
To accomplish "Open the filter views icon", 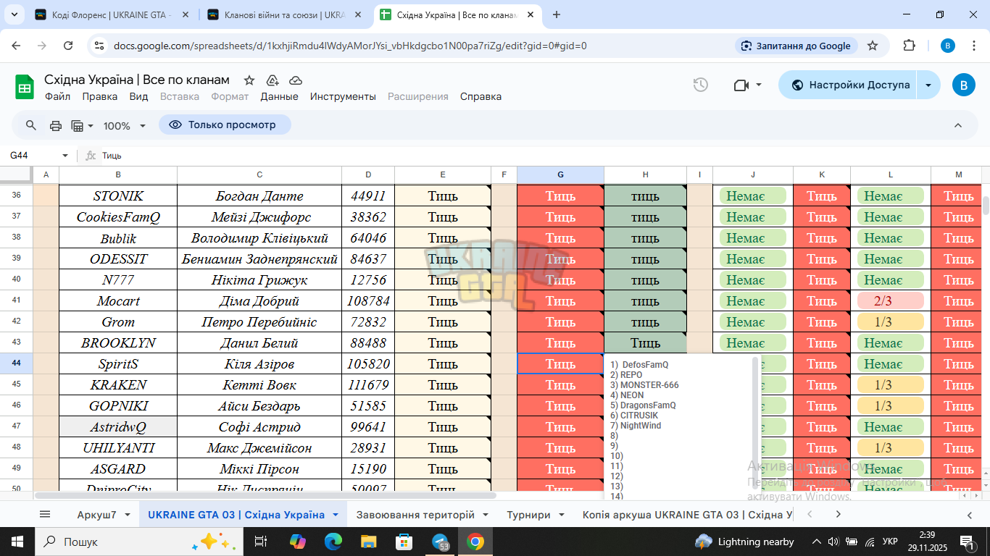I will click(78, 125).
